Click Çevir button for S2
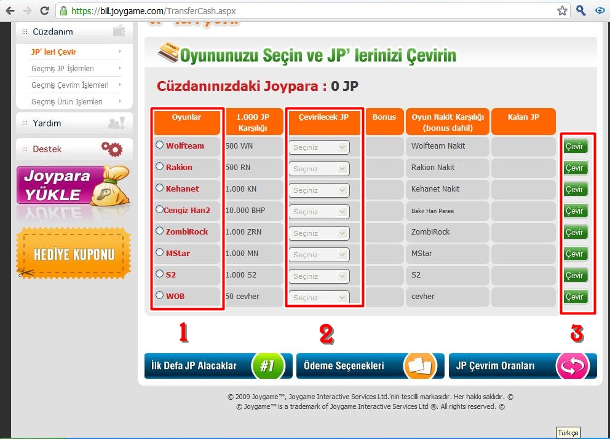This screenshot has width=610, height=439. click(576, 276)
